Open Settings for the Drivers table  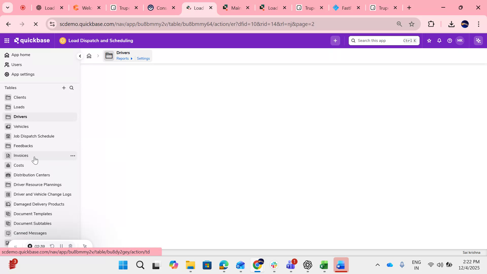tap(143, 58)
